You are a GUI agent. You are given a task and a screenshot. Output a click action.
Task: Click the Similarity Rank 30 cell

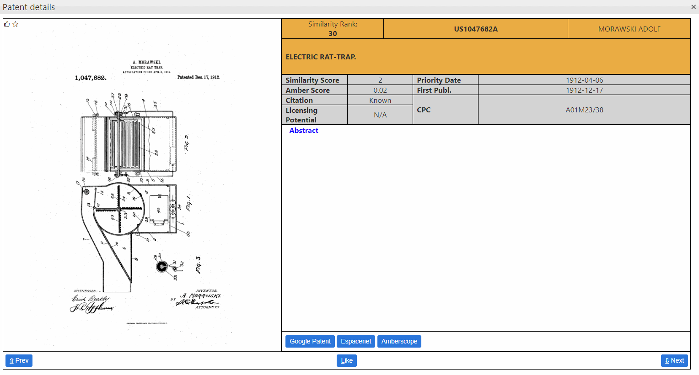pyautogui.click(x=333, y=29)
